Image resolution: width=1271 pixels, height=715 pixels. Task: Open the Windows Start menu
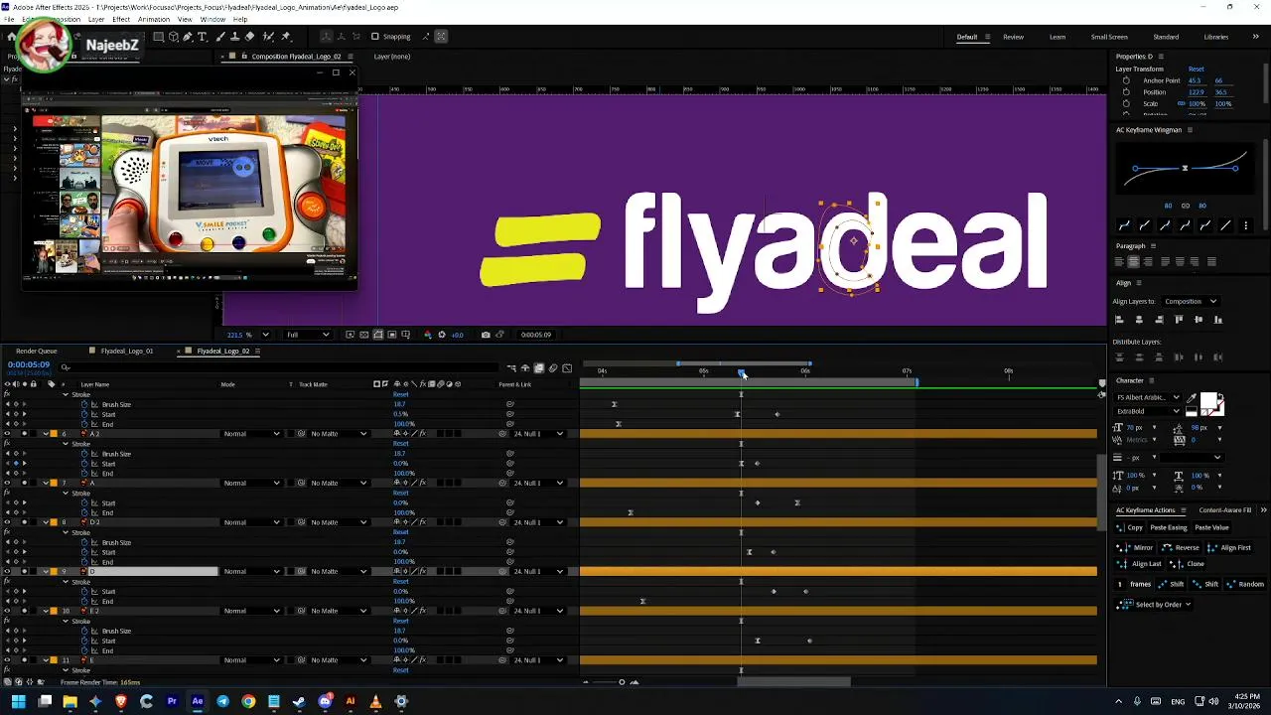coord(18,701)
